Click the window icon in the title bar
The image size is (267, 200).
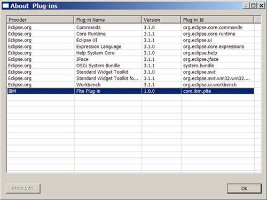5,6
